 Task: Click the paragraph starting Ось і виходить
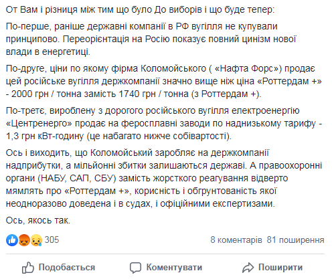click(164, 178)
